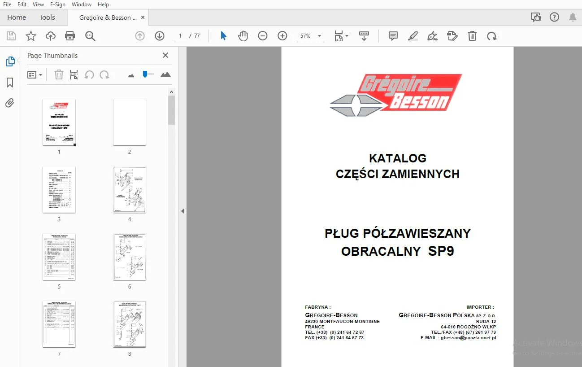The height and width of the screenshot is (367, 582).
Task: Switch to the Tools tab
Action: click(47, 17)
